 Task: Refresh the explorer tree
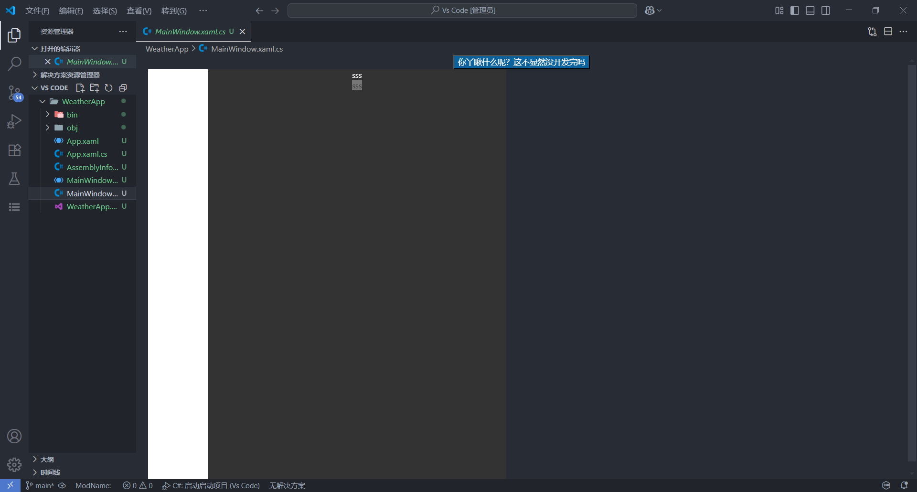click(x=108, y=88)
